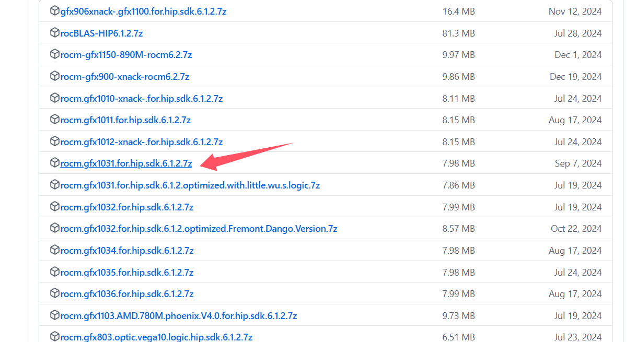Click the package icon beside gfx906xnack-.gfx1100.for.hip.sdk.6.1.2.7z
This screenshot has height=342, width=636.
click(54, 10)
